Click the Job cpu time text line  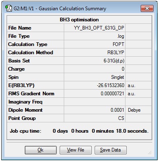point(79,131)
